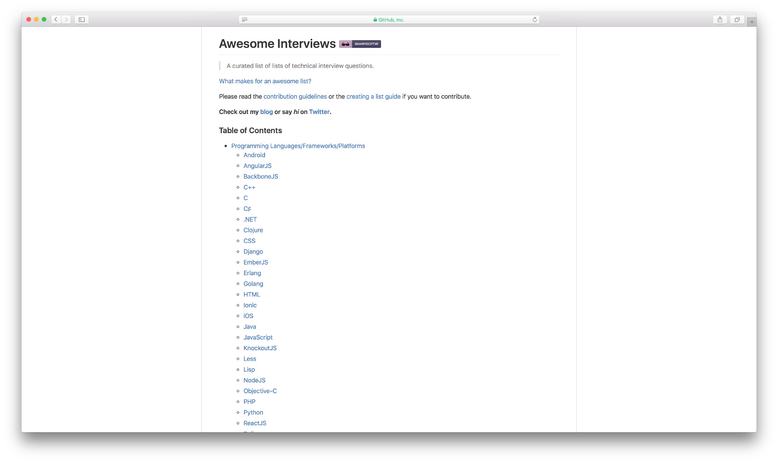Click the "A curated list of lists" quote text
Screen dimensions: 778x463
coord(300,66)
